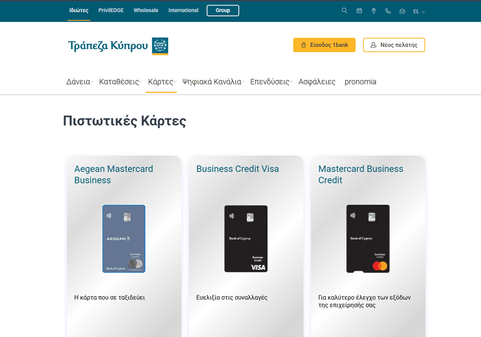The height and width of the screenshot is (337, 481).
Task: Open the pronomia menu item
Action: (360, 82)
